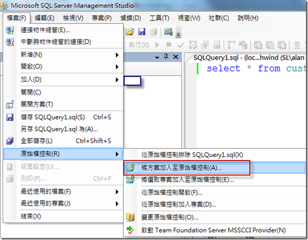Open the 社群(C) menu
The image size is (308, 240).
(219, 18)
